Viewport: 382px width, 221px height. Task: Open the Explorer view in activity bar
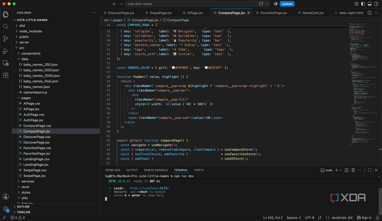(6, 14)
